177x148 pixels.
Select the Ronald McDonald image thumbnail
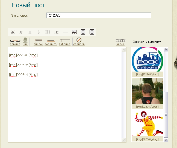[x=147, y=124]
